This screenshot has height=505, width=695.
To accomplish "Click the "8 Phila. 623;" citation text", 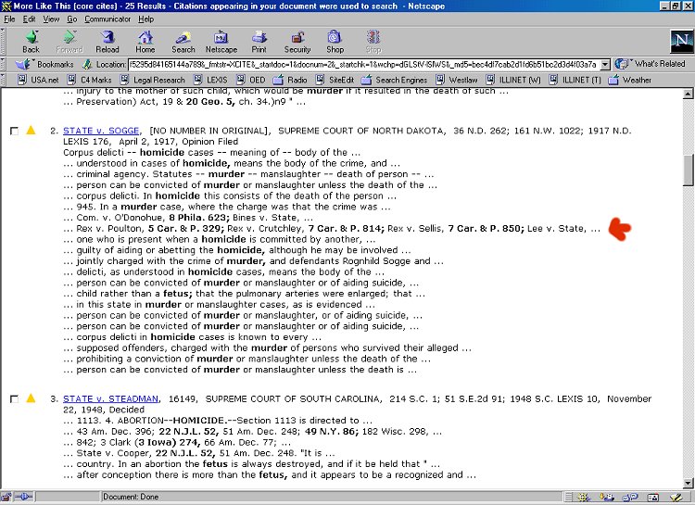I will [x=199, y=218].
